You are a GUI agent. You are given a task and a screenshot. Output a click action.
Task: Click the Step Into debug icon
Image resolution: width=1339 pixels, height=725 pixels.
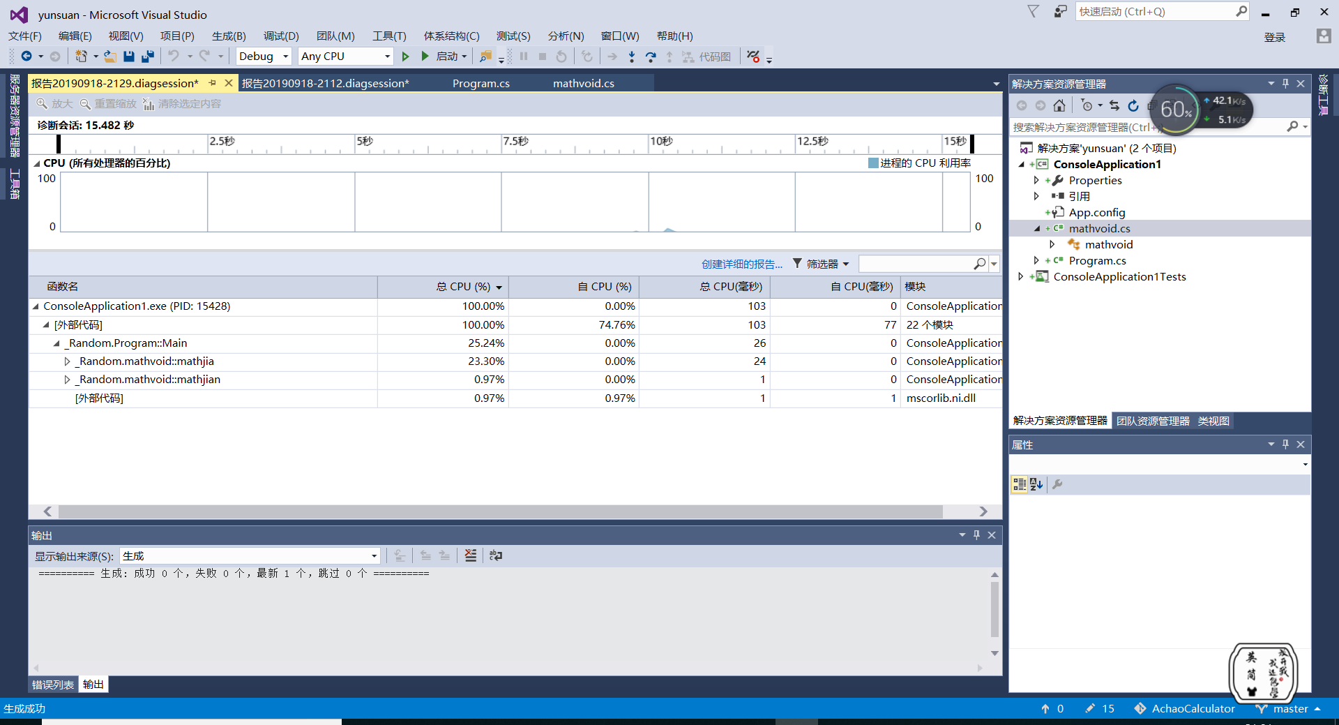(632, 57)
